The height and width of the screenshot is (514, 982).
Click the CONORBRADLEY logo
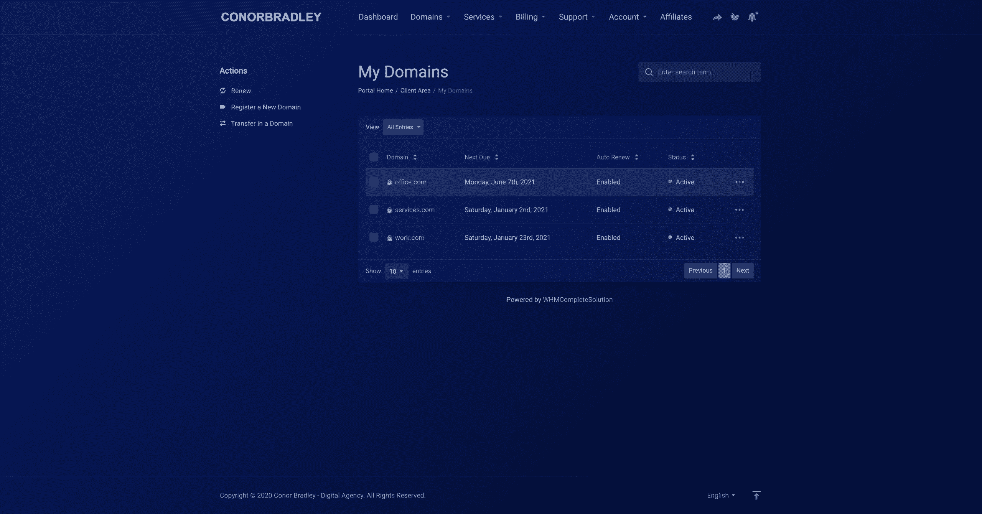point(271,17)
